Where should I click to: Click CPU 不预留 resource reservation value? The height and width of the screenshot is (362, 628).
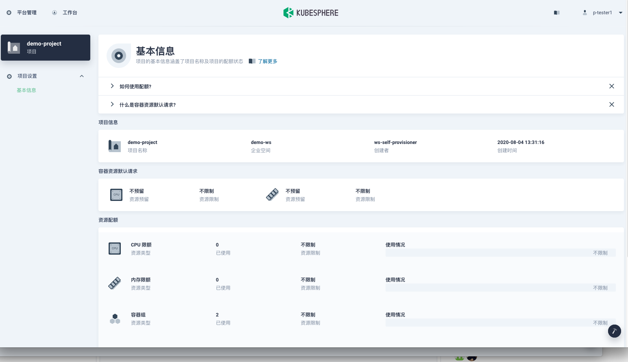pos(137,191)
